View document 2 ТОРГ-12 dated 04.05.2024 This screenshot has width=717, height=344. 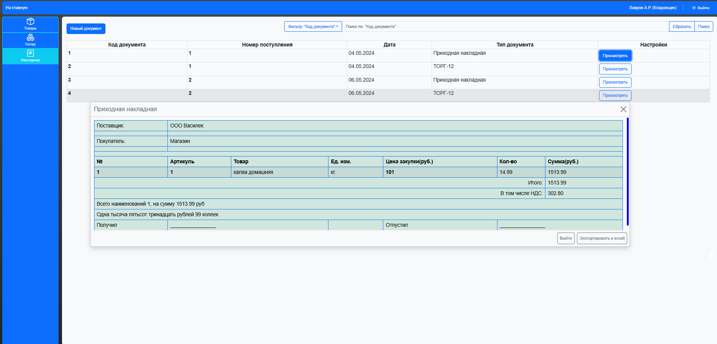click(x=615, y=69)
